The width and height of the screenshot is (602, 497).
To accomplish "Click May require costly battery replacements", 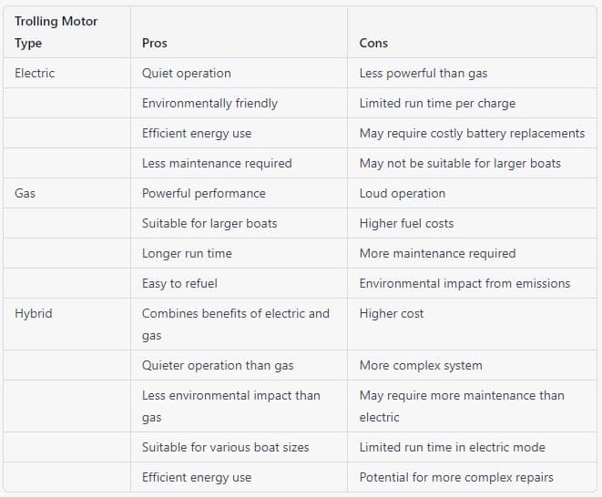I will tap(472, 133).
